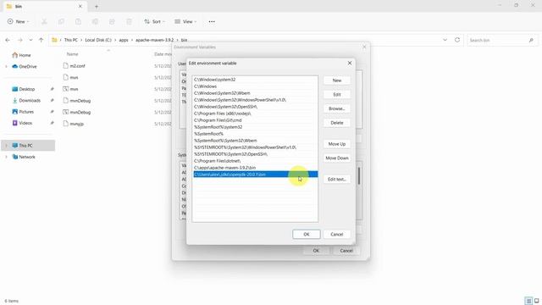
Task: Refresh the Explorer folder view
Action: tap(457, 40)
